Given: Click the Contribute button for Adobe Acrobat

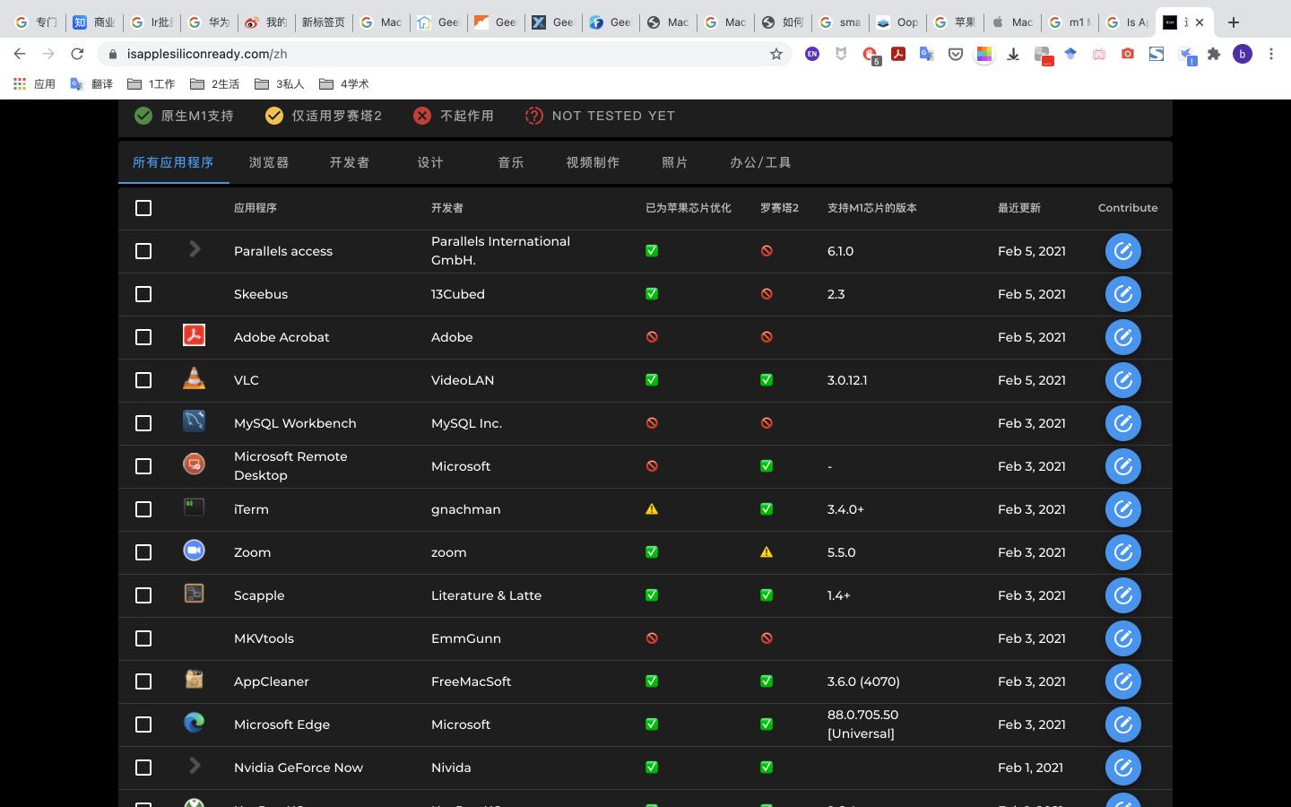Looking at the screenshot, I should pos(1123,336).
